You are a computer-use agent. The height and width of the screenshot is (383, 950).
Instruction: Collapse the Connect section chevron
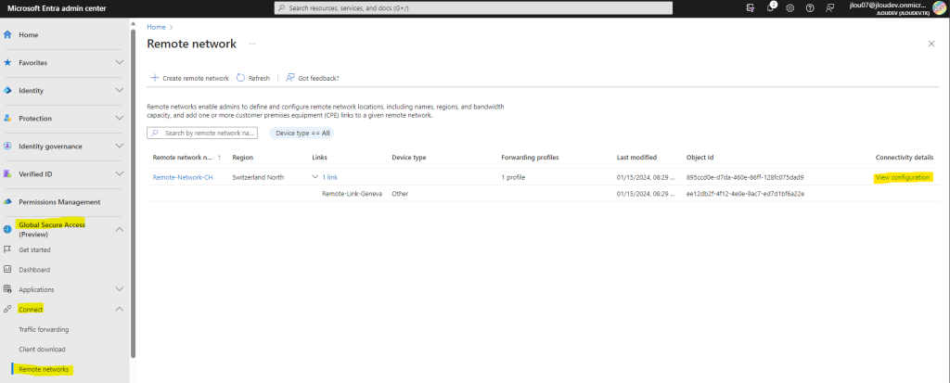(120, 310)
